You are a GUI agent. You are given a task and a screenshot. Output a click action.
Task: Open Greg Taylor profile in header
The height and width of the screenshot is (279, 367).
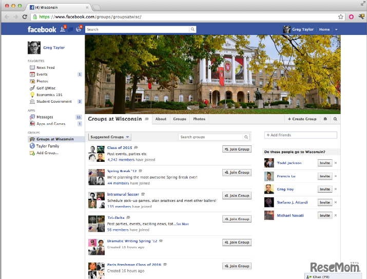pyautogui.click(x=298, y=29)
